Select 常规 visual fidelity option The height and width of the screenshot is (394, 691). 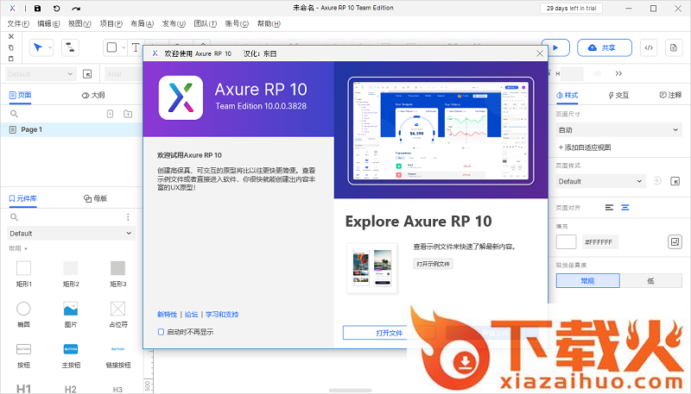pyautogui.click(x=588, y=280)
